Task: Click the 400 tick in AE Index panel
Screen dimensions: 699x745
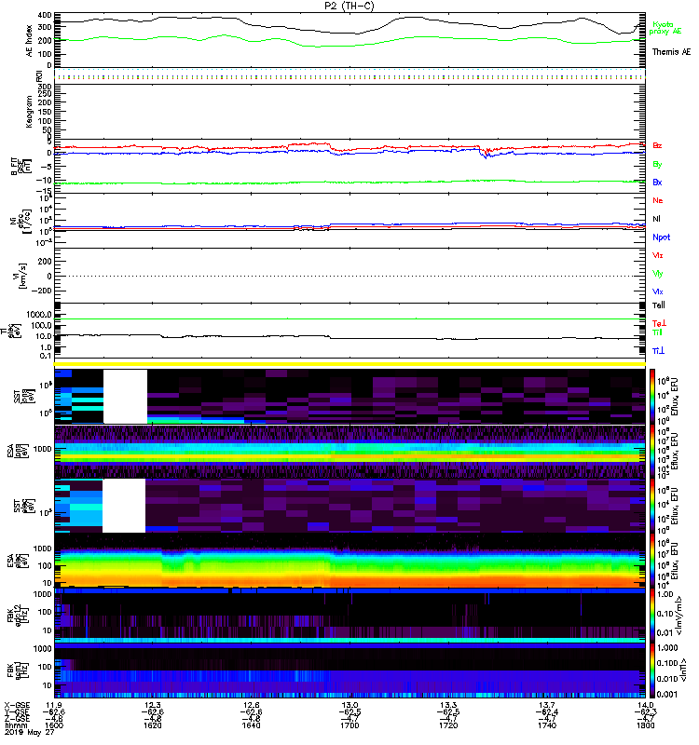Action: coord(46,15)
